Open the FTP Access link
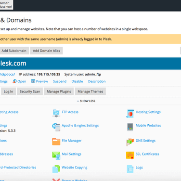181x181 pixels. click(70, 112)
